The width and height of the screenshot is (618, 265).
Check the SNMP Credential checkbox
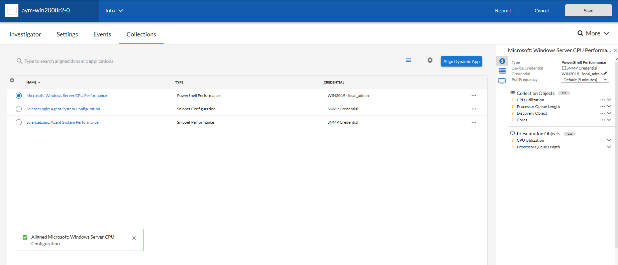point(564,68)
